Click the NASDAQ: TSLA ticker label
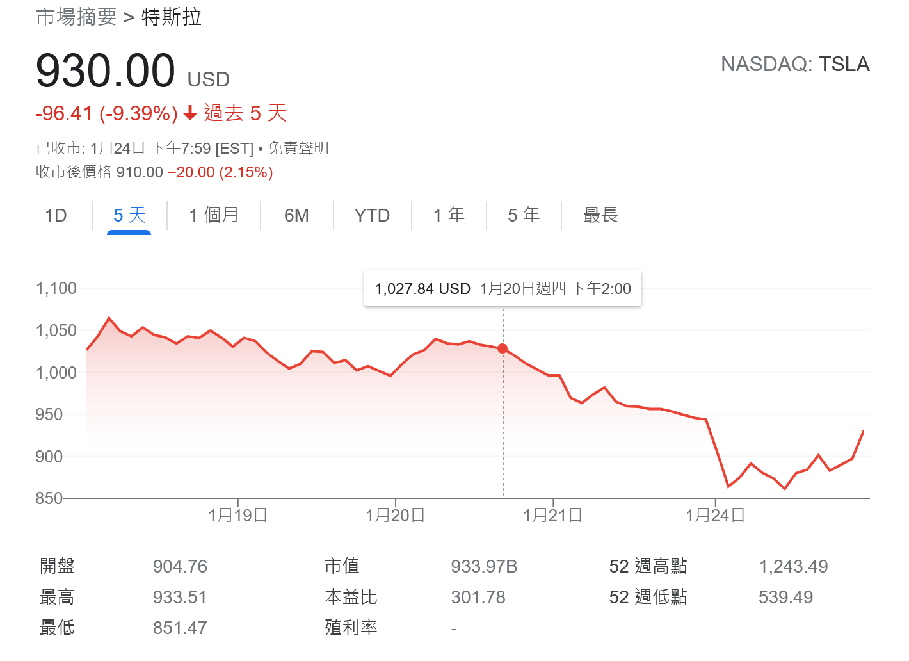This screenshot has width=909, height=661. tap(795, 64)
